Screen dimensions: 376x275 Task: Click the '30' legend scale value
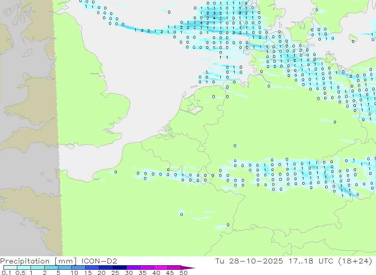pyautogui.click(x=129, y=273)
